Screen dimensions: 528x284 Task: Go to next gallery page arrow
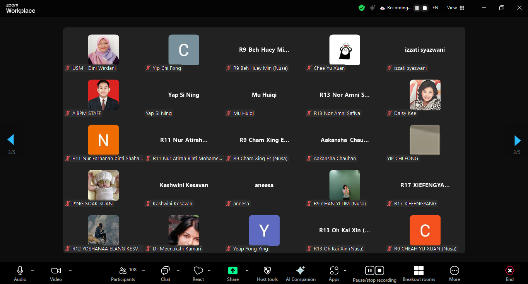pos(517,140)
